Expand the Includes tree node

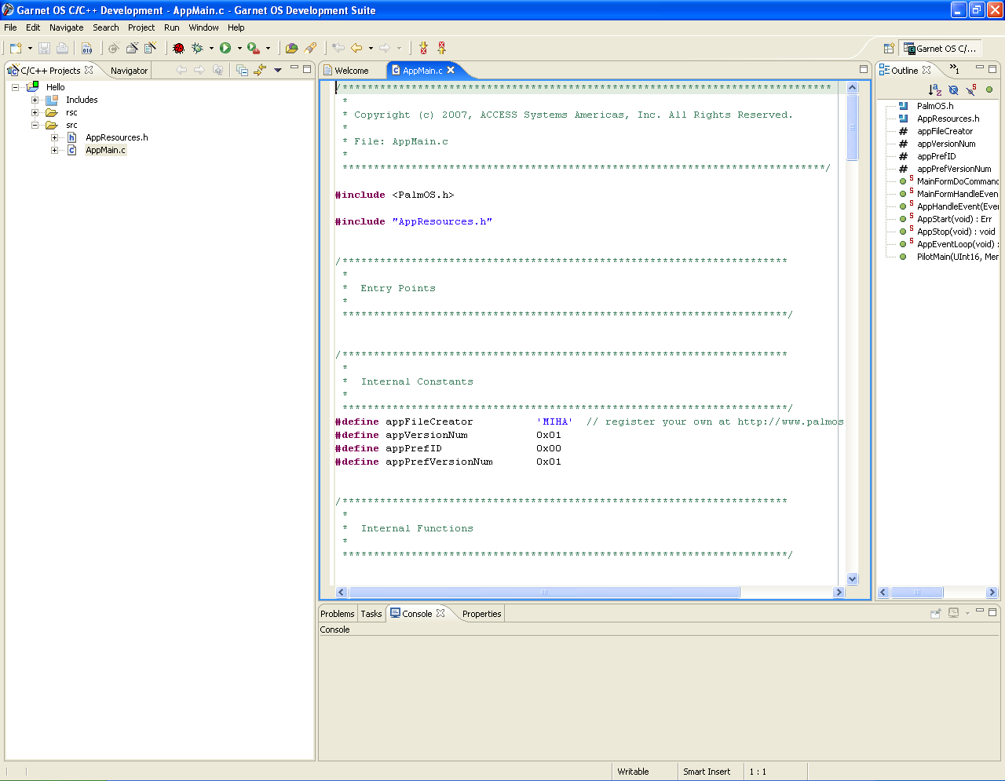coord(35,100)
